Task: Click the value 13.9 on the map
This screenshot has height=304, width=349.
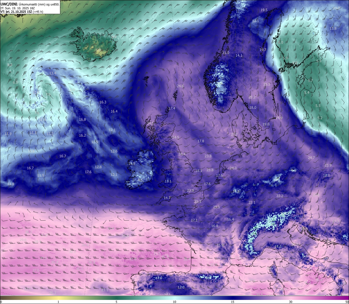Action: [x=8, y=134]
